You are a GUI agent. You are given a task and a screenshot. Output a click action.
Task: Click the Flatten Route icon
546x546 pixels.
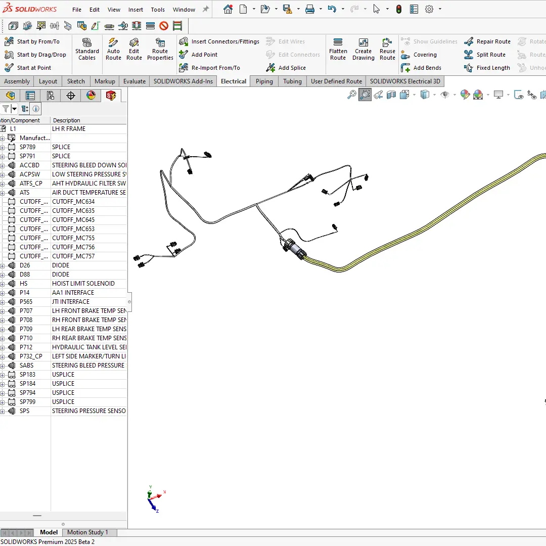click(338, 49)
